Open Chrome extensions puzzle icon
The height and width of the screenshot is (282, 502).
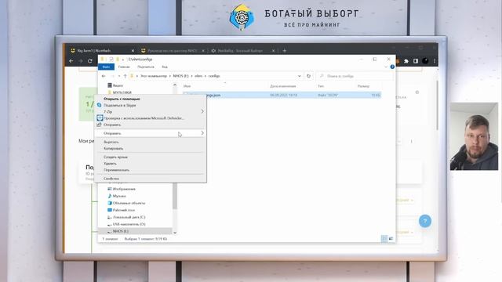406,61
